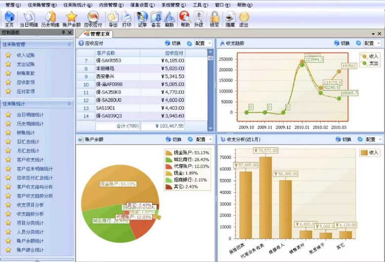This screenshot has height=262, width=385.
Task: Click scroll-up arrow of 应收应付 table
Action: click(211, 51)
